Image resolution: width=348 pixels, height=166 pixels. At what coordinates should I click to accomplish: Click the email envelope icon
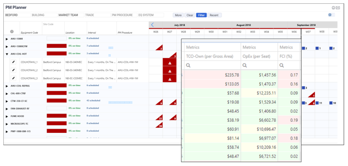pos(338,8)
